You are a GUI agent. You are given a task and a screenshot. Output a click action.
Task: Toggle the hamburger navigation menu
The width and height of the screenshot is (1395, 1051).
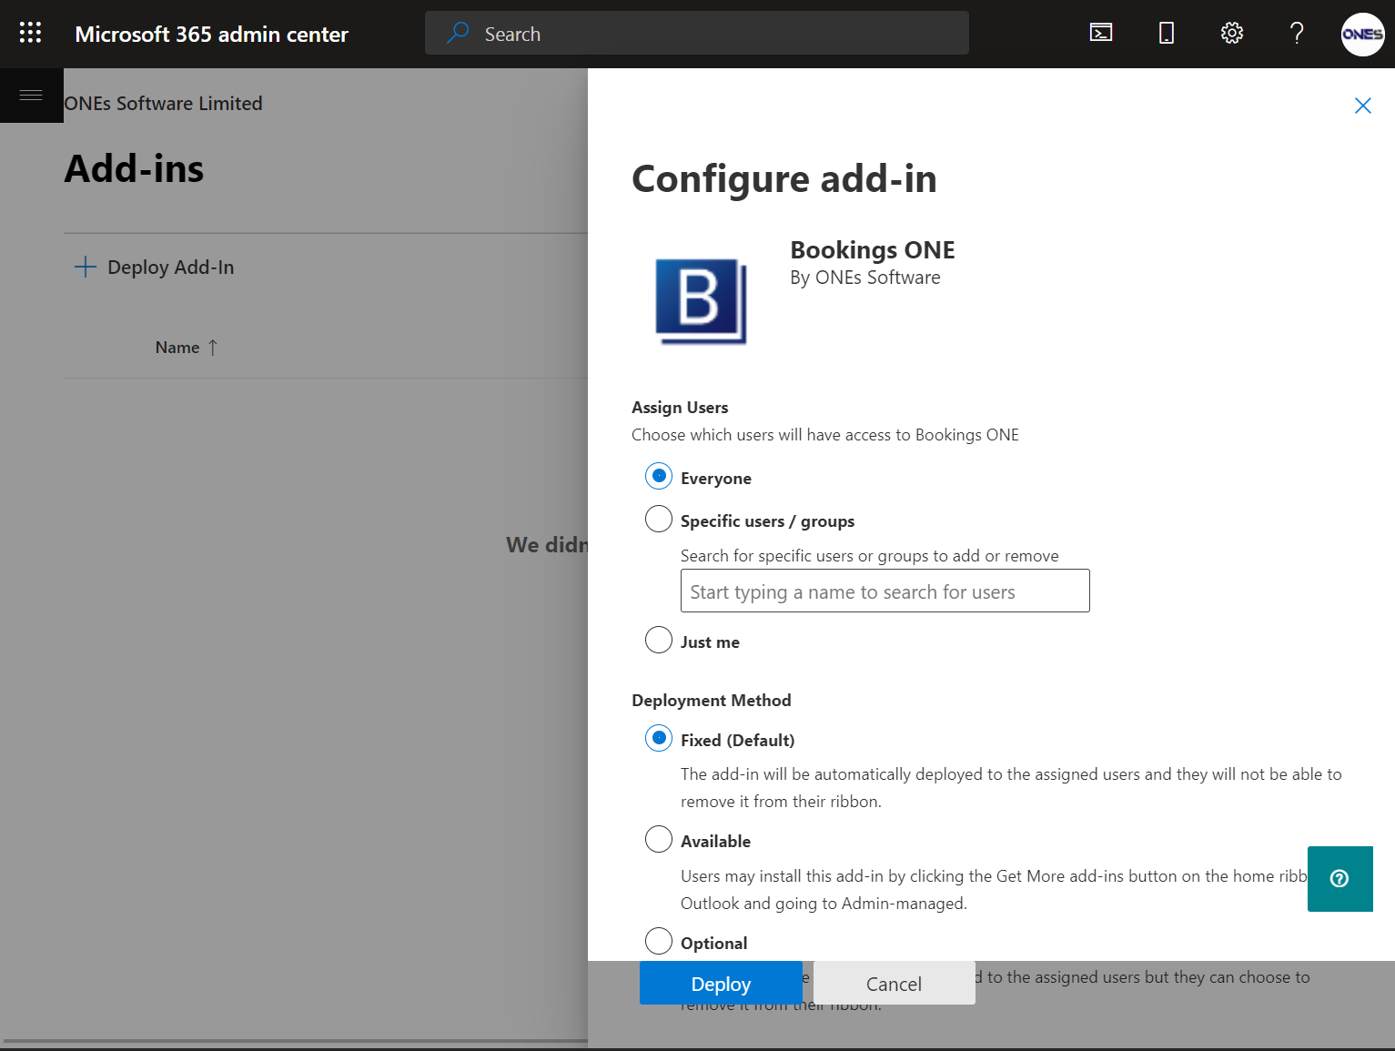click(31, 96)
